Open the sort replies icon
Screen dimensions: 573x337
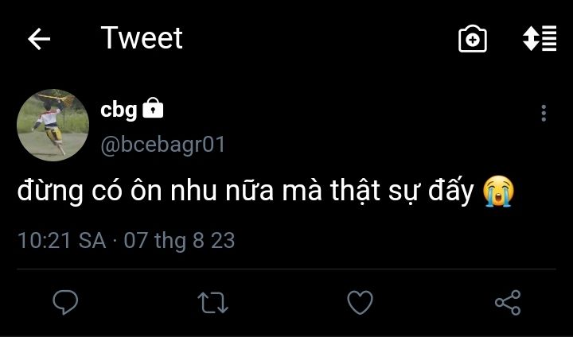point(539,39)
